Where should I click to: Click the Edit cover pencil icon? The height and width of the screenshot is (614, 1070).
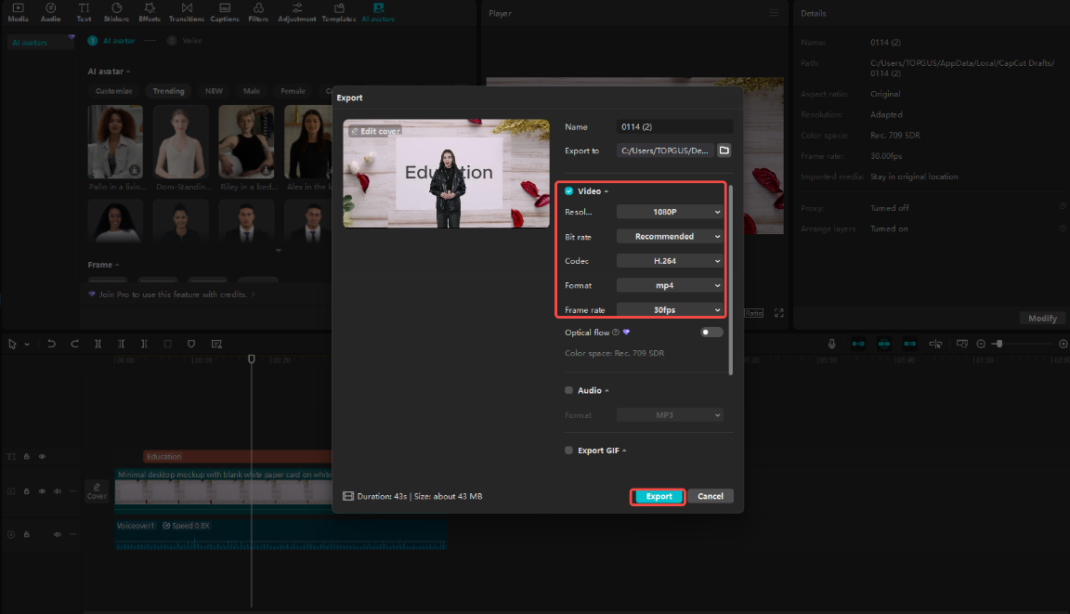pyautogui.click(x=354, y=131)
